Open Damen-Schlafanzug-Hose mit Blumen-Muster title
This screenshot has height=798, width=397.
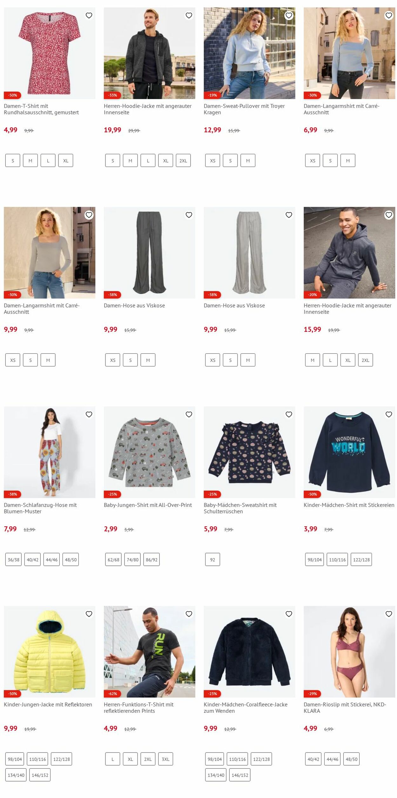tap(40, 508)
